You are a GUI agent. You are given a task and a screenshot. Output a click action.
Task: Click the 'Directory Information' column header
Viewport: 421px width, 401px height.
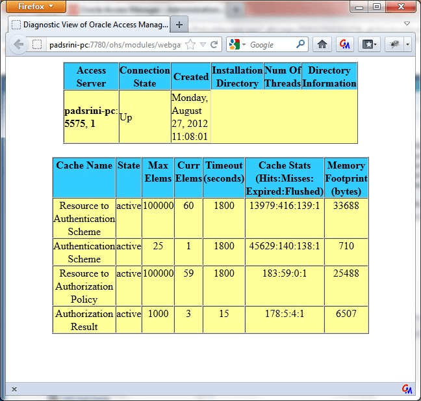pos(329,76)
